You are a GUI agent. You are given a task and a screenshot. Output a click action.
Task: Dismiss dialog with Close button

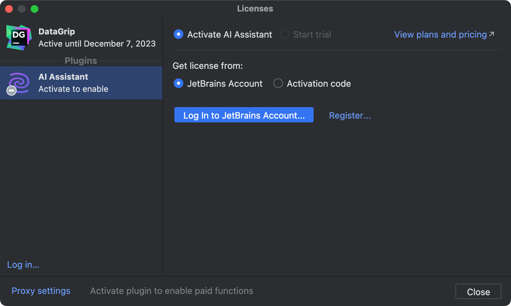coord(478,291)
